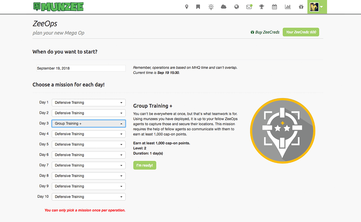Open the Day 5 mission dropdown
The height and width of the screenshot is (222, 361).
(89, 144)
